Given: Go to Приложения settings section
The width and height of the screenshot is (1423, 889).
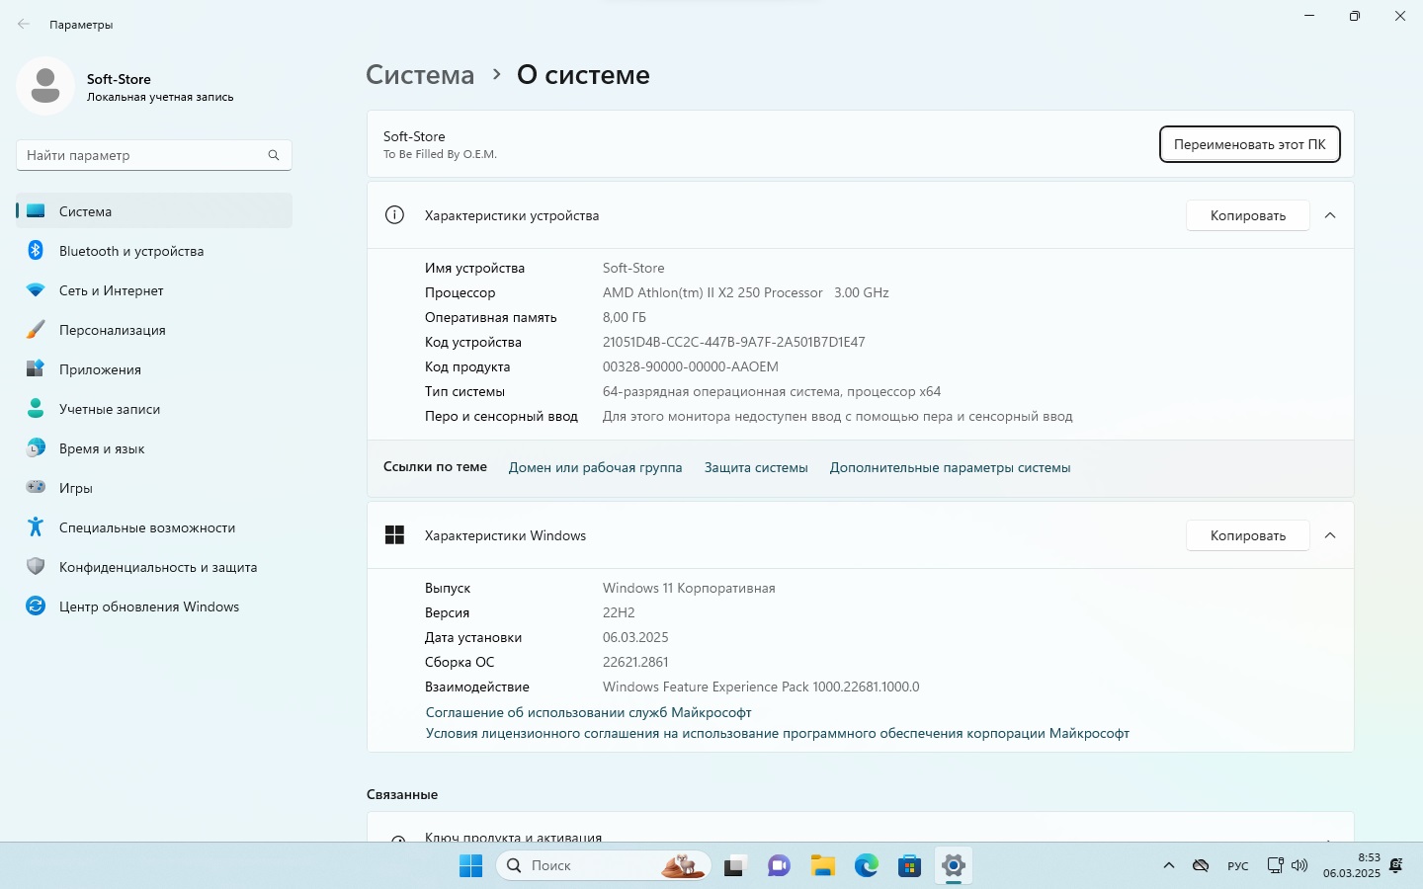Looking at the screenshot, I should [x=154, y=369].
